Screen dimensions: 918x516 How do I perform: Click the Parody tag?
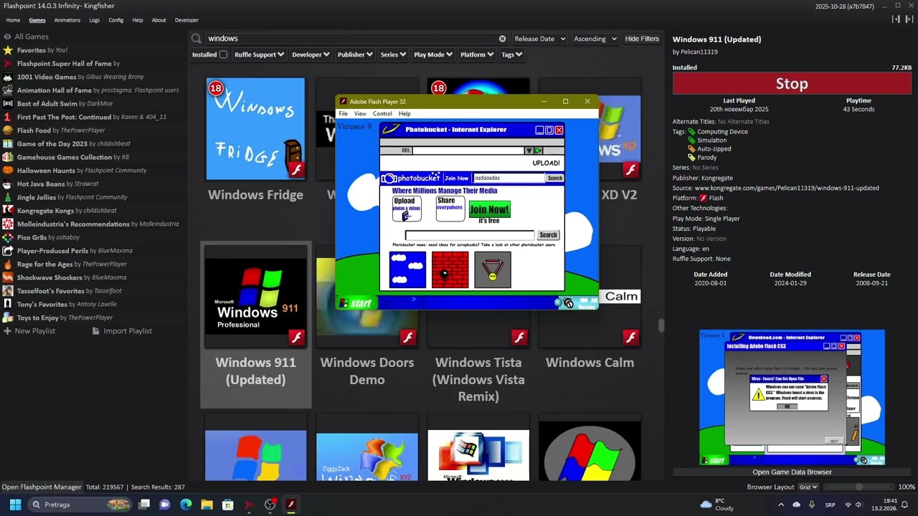point(707,158)
